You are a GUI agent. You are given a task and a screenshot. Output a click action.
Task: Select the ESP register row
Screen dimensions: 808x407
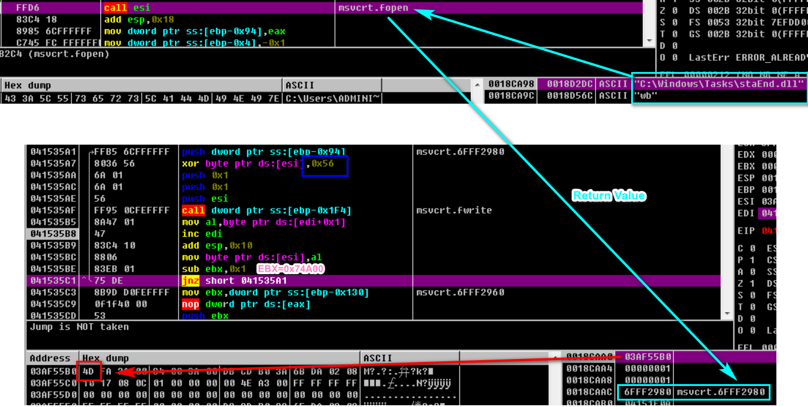[x=757, y=178]
